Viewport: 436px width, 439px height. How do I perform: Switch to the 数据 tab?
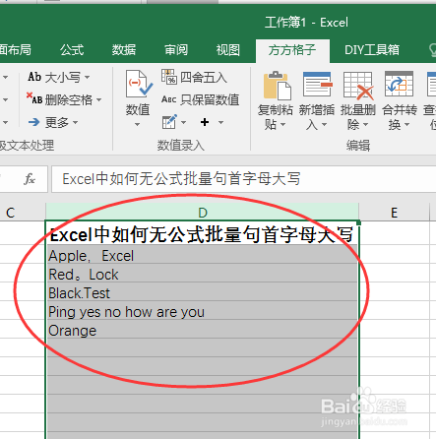pos(124,50)
